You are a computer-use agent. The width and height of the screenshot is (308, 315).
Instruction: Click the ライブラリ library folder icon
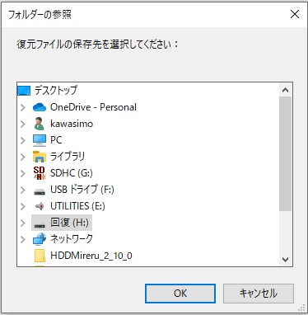pyautogui.click(x=40, y=157)
